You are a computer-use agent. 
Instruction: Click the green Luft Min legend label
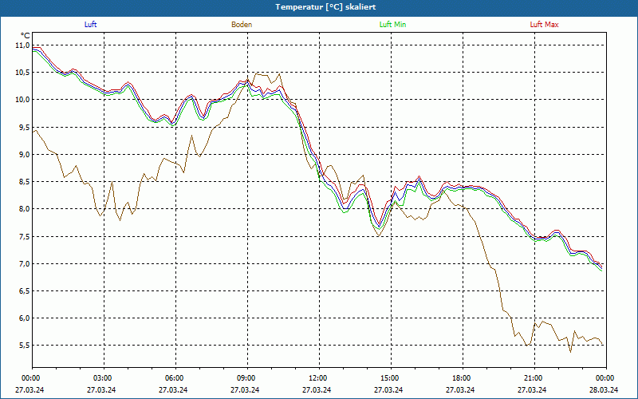[x=392, y=25]
